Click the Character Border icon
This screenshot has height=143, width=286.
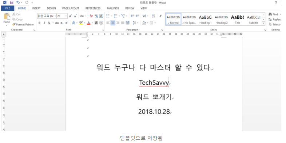click(101, 16)
